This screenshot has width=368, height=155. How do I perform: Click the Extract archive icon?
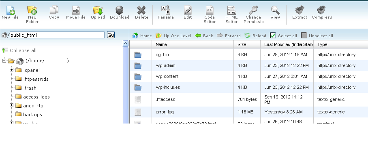(x=300, y=10)
